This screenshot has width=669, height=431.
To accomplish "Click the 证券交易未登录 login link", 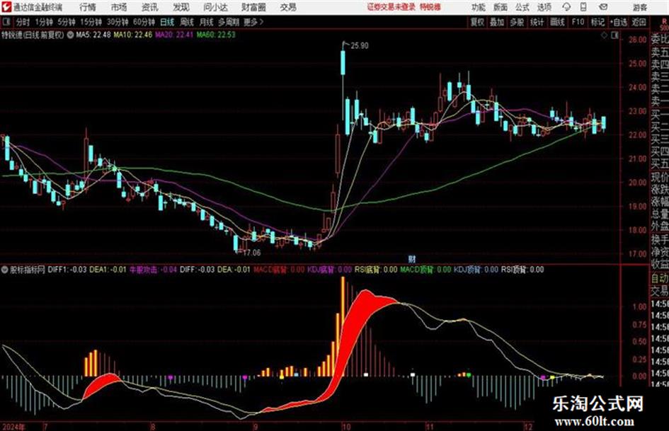I will (391, 7).
